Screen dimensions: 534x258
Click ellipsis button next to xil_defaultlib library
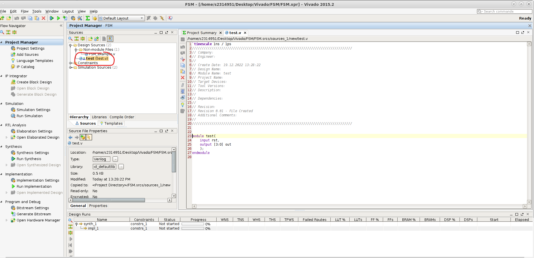[x=121, y=167]
